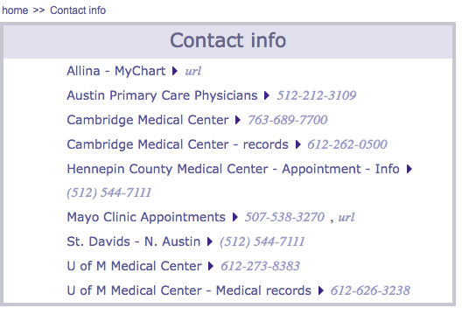Click the Contact info panel heading
The image size is (462, 315).
click(228, 40)
